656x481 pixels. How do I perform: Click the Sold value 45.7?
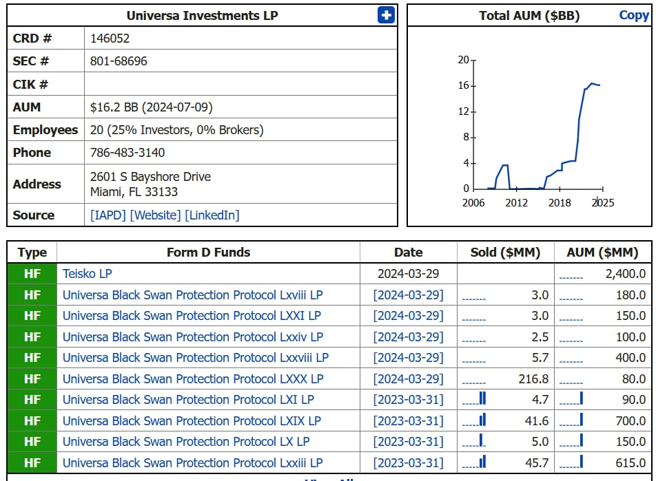point(537,463)
